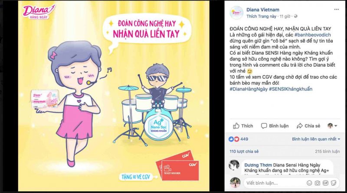Click the Bình luận comment button
The image size is (347, 193).
[x=275, y=126]
